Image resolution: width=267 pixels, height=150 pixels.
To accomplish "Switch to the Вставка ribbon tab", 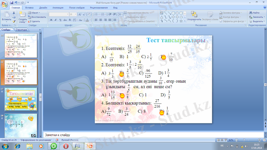I will click(x=29, y=7).
